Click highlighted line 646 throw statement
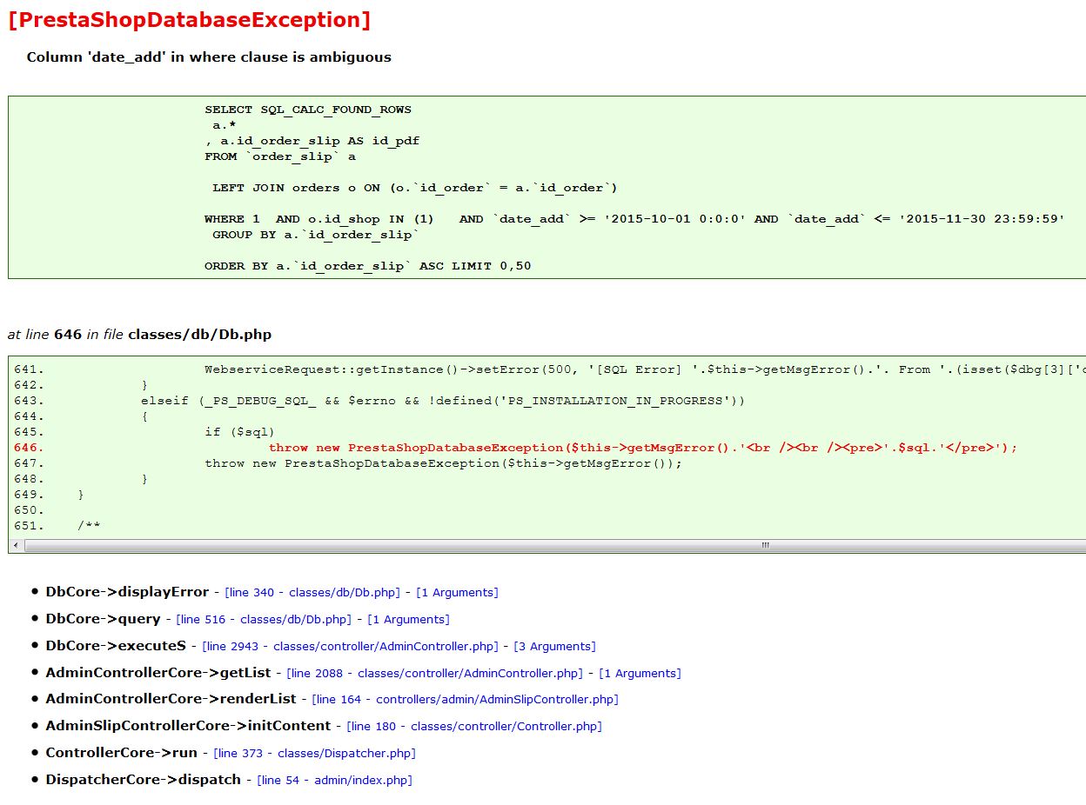 [x=643, y=448]
